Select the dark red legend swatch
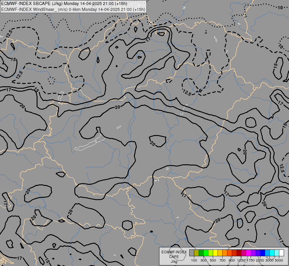Image resolution: width=289 pixels, height=266 pixels. pyautogui.click(x=239, y=253)
